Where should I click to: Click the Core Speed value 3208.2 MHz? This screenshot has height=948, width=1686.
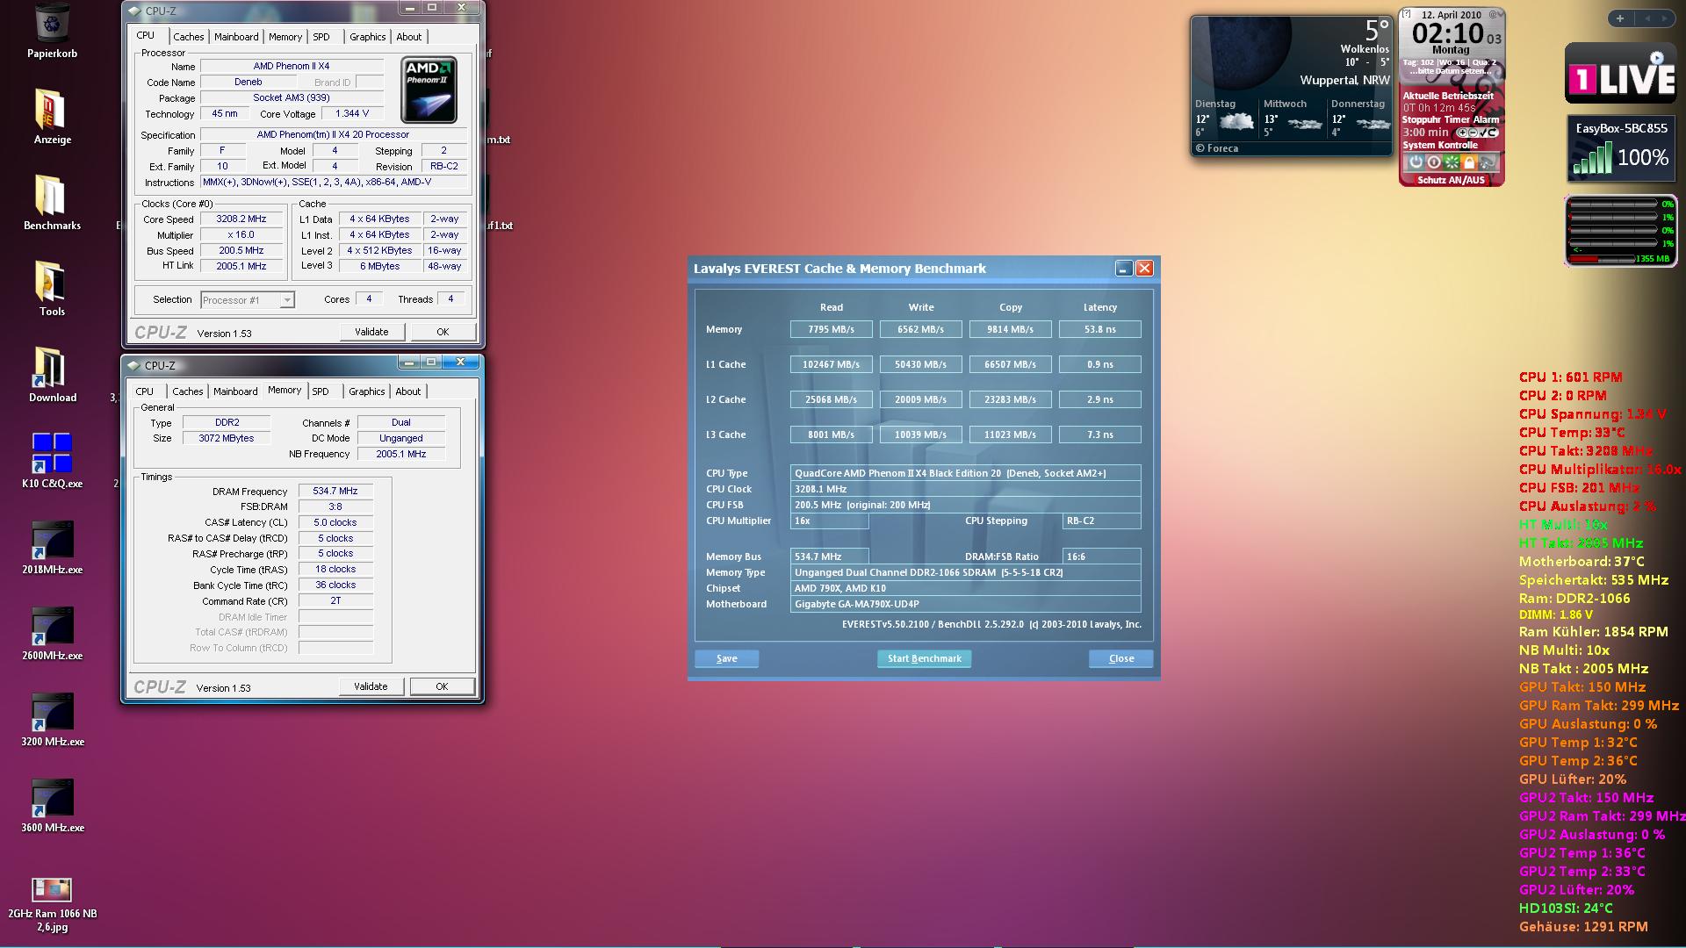(x=241, y=219)
